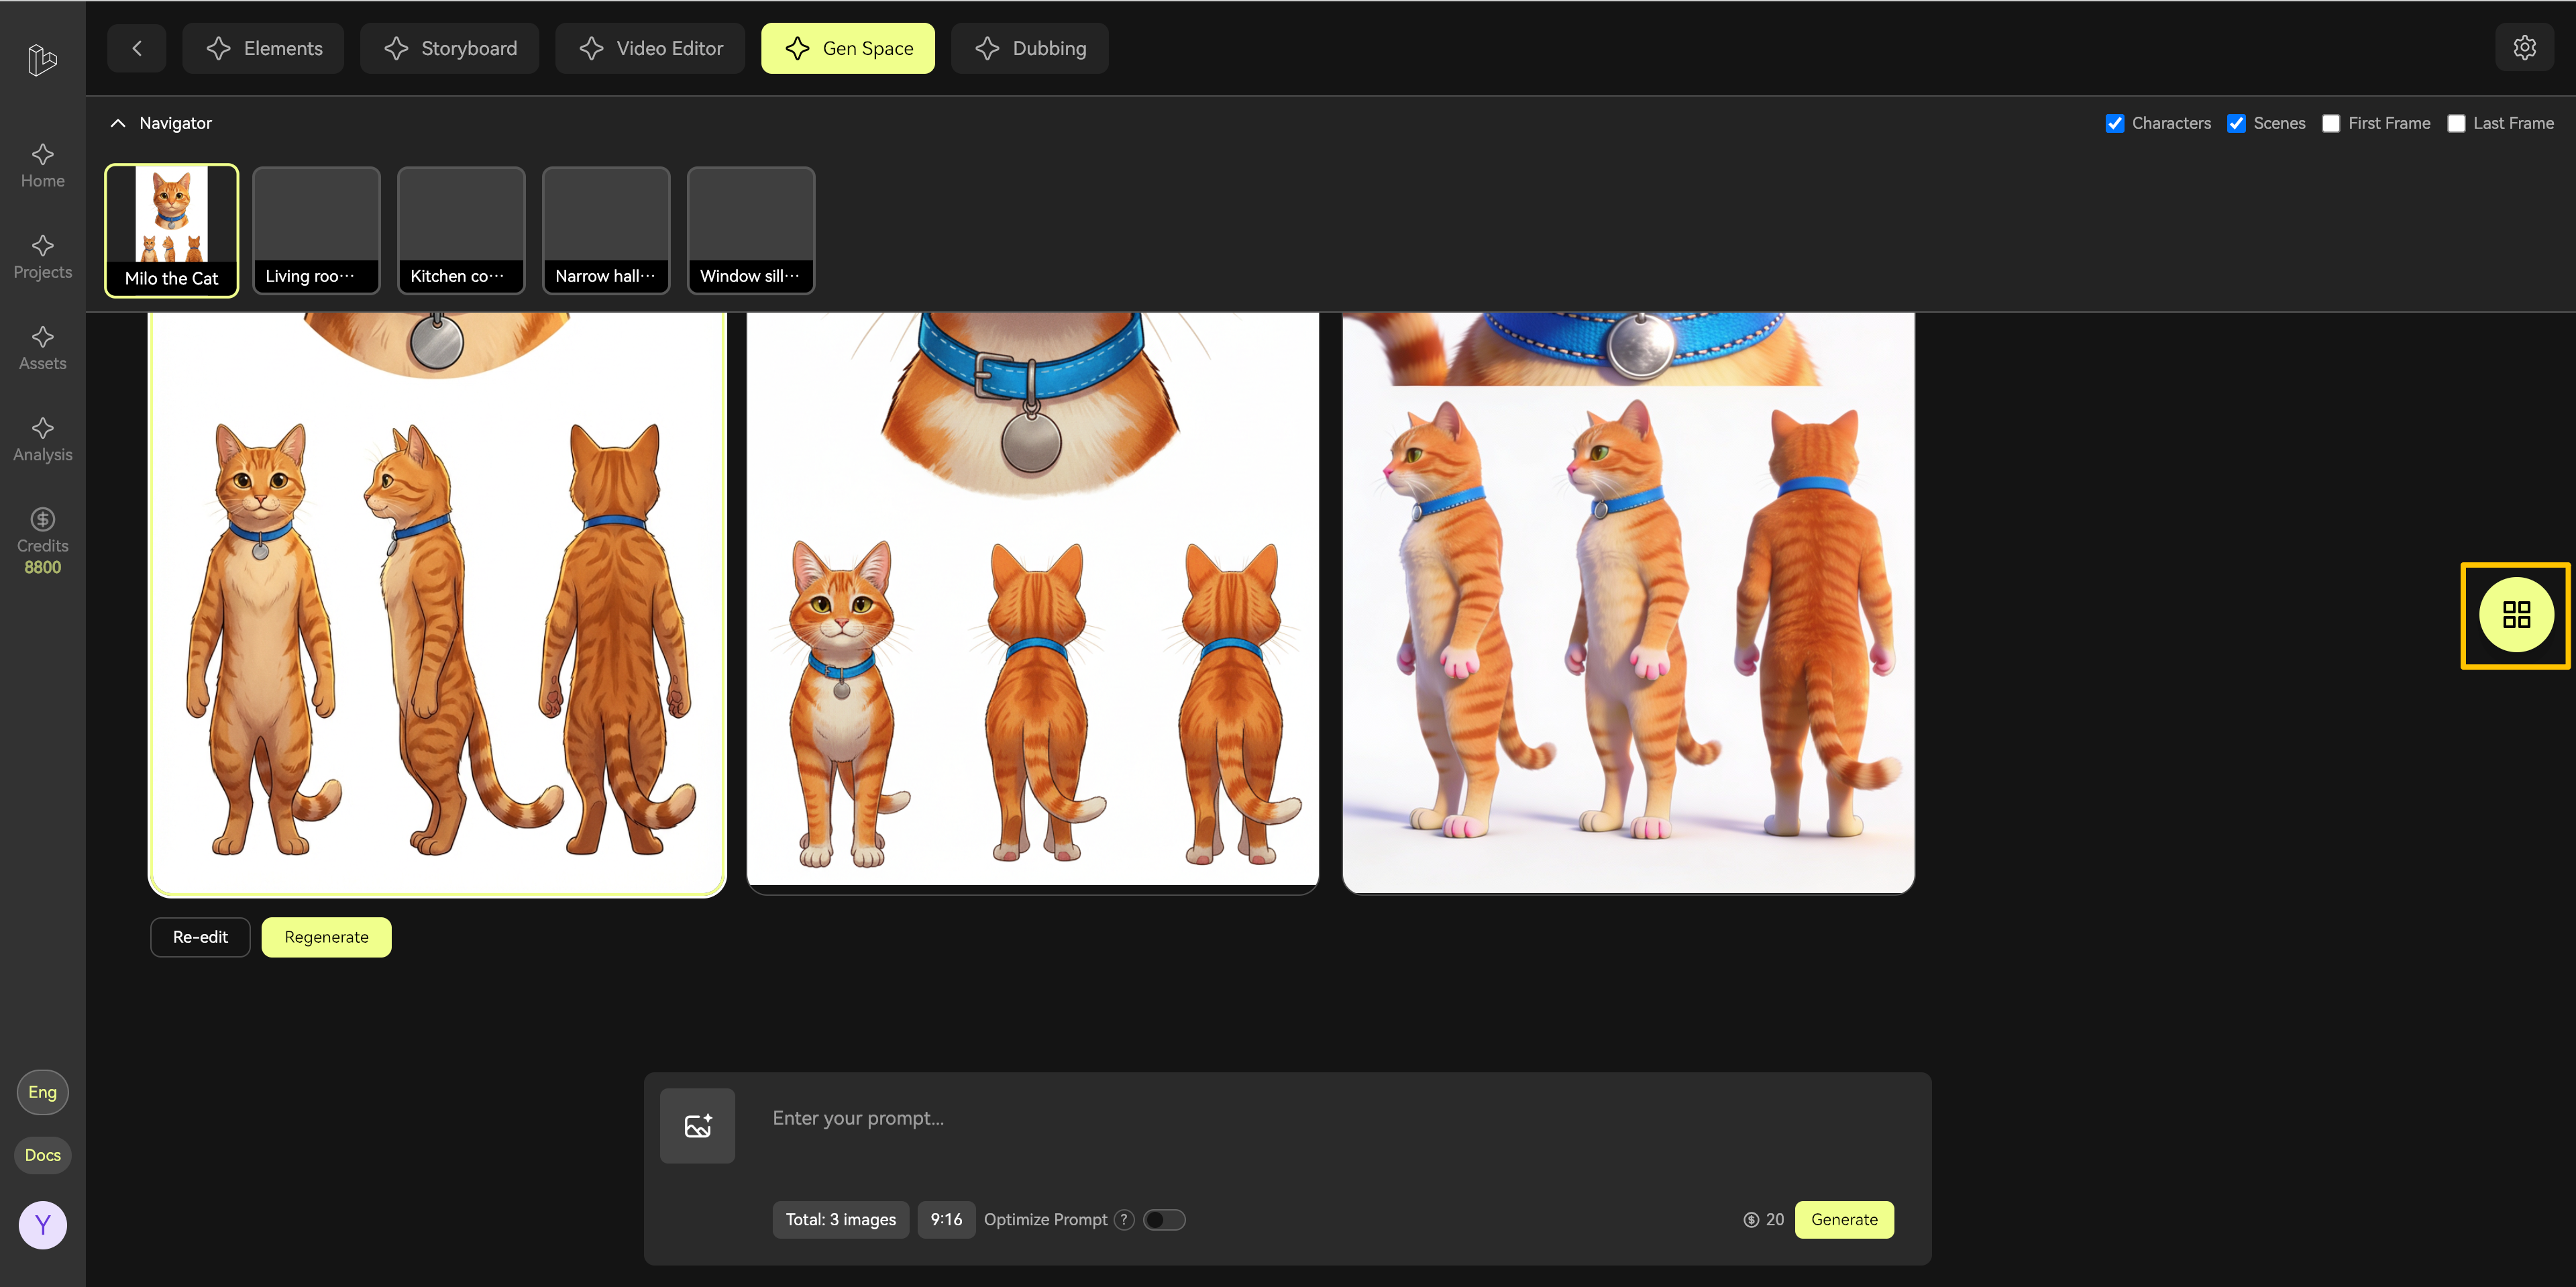Collapse the Navigator panel
Image resolution: width=2576 pixels, height=1287 pixels.
118,122
